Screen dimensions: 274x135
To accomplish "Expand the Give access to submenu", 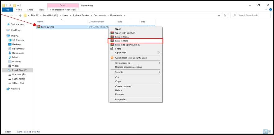I will pyautogui.click(x=159, y=63).
